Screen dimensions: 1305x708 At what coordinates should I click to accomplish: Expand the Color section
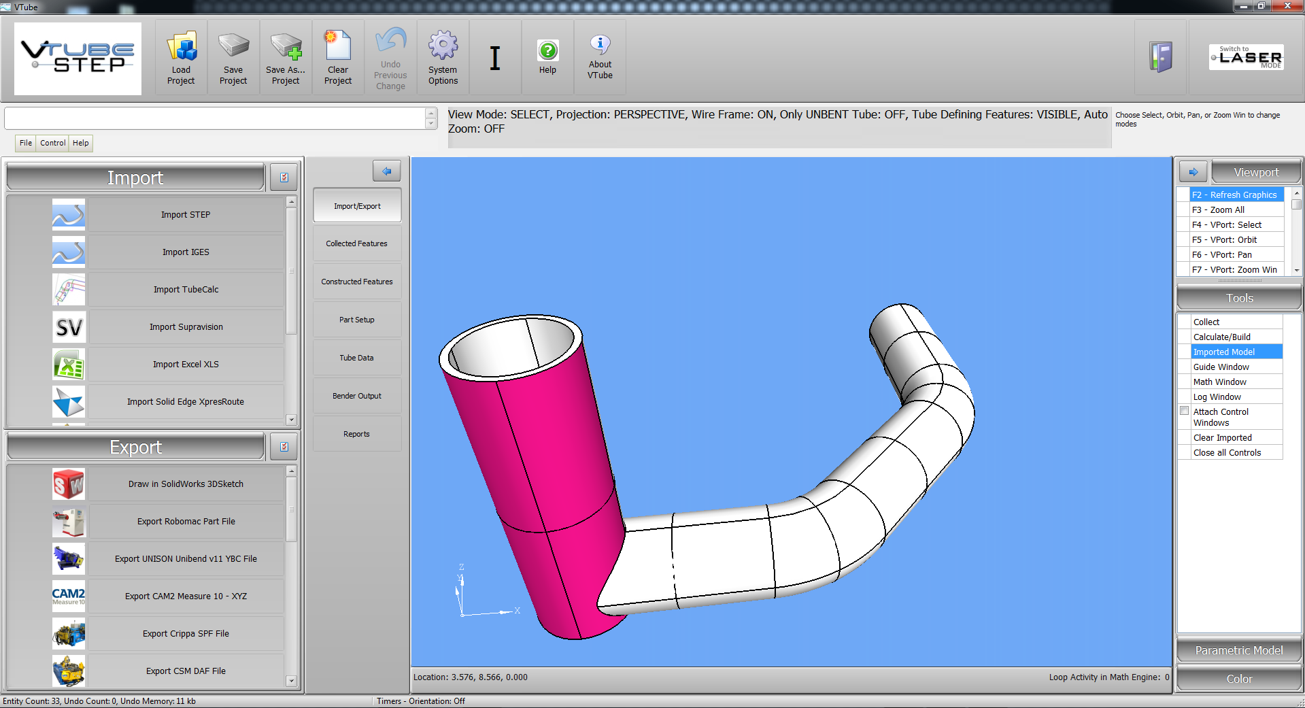[1238, 679]
